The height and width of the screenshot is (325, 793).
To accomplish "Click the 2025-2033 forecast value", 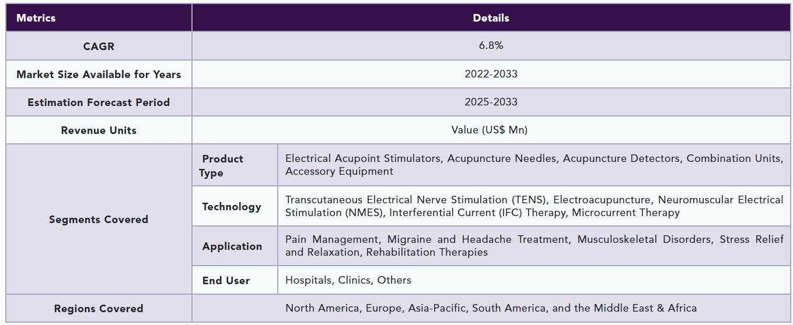I will 491,102.
